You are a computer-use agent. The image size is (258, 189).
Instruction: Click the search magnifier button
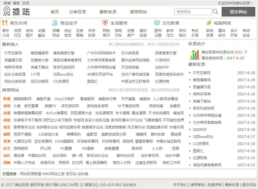coord(215,12)
